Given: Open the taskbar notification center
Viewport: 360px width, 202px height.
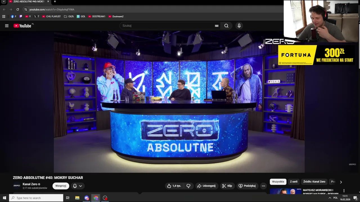Looking at the screenshot, I should [355, 198].
